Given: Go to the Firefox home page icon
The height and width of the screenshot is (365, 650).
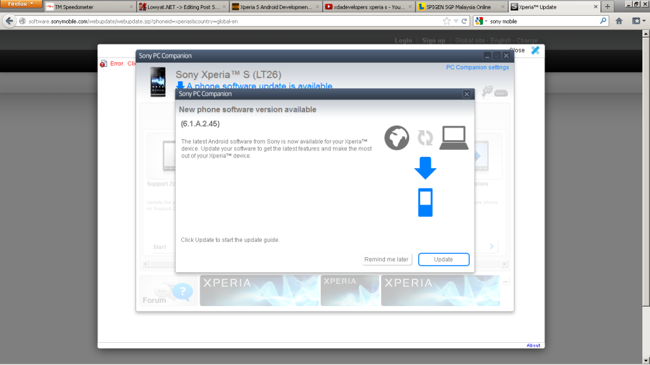Looking at the screenshot, I should pos(619,21).
